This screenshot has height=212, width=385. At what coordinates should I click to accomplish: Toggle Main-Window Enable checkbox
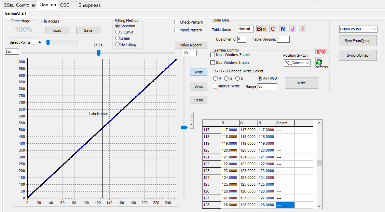tap(213, 55)
